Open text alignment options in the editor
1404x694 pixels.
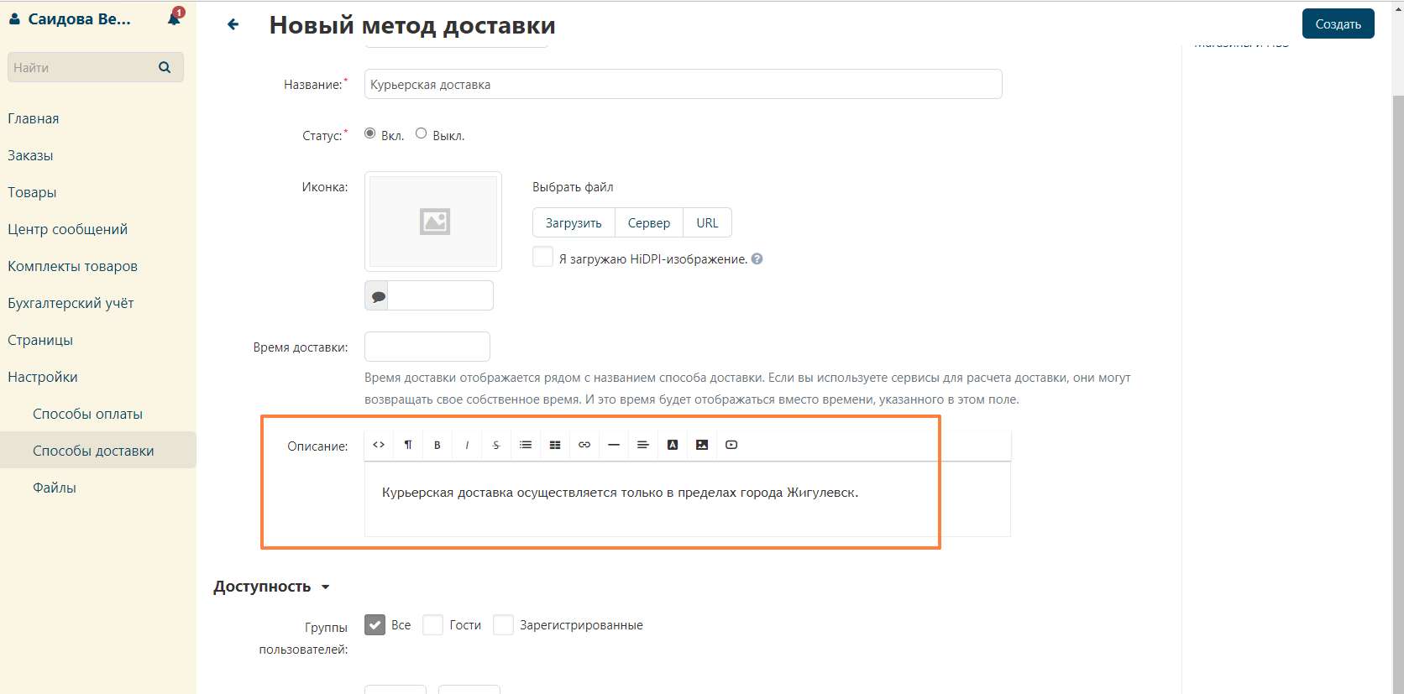[x=643, y=445]
